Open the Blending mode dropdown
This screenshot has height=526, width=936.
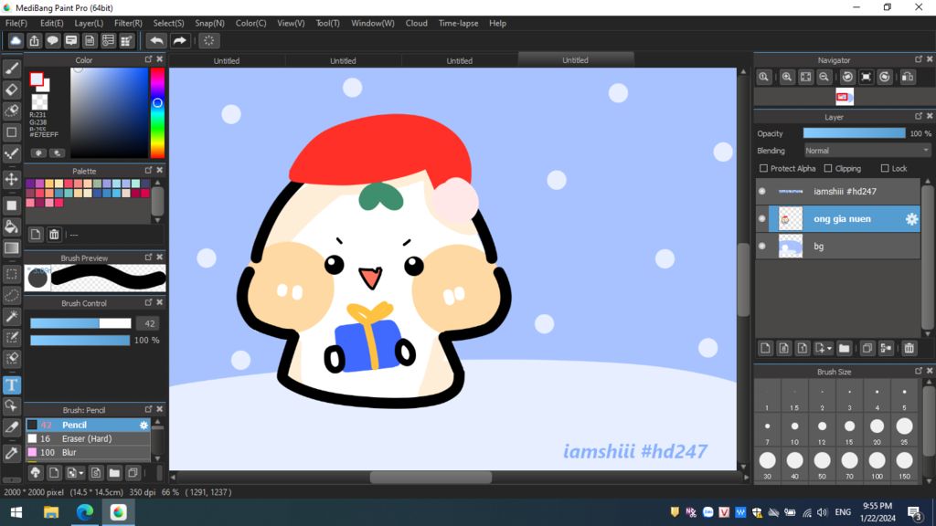[x=867, y=151]
